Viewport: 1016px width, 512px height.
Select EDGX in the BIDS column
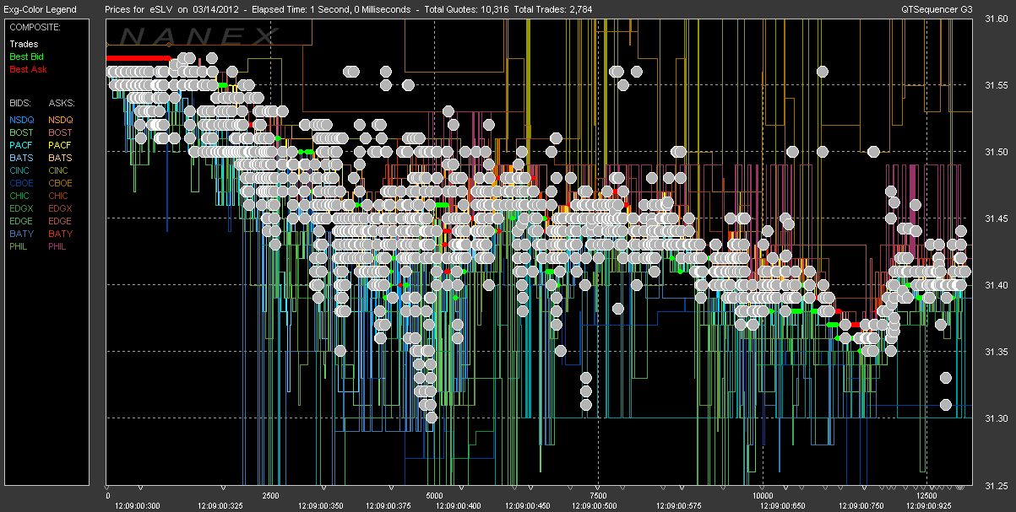(x=22, y=208)
